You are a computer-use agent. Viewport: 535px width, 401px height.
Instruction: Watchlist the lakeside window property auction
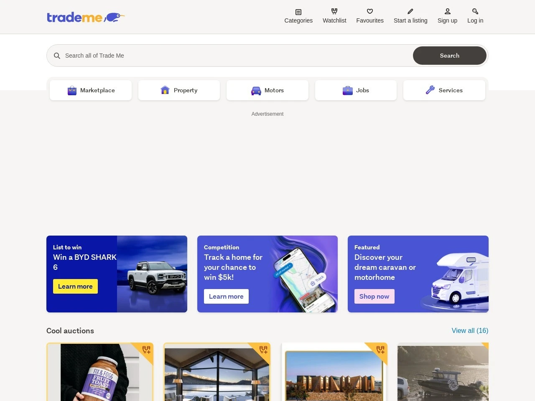[x=264, y=350]
